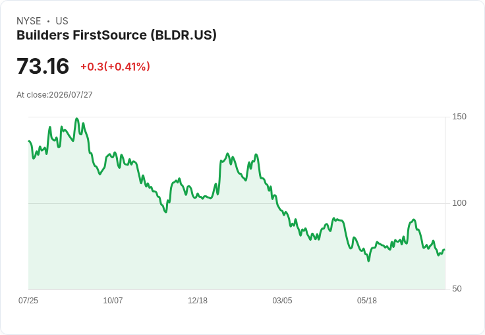Click the 12/18 date label on x-axis
Image resolution: width=485 pixels, height=335 pixels.
[x=198, y=301]
